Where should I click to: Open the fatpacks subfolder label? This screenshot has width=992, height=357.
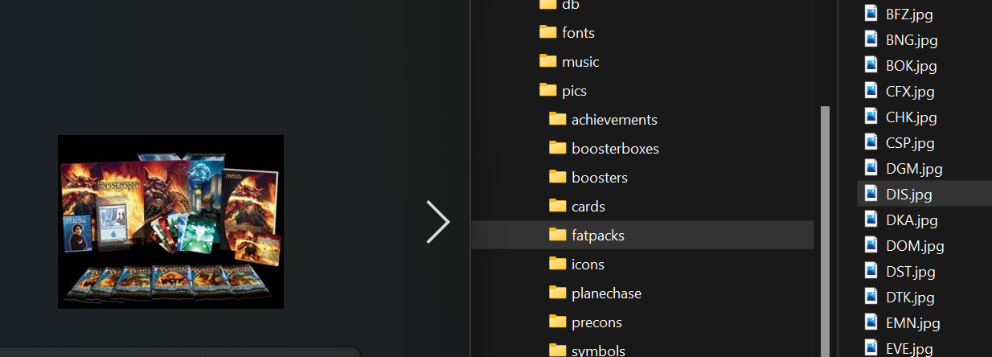pos(598,236)
